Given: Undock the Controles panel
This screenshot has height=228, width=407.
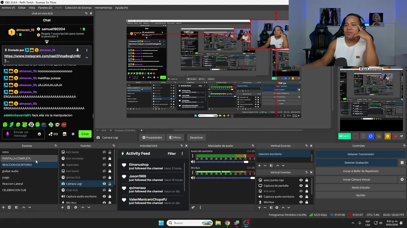Looking at the screenshot, I should 404,146.
